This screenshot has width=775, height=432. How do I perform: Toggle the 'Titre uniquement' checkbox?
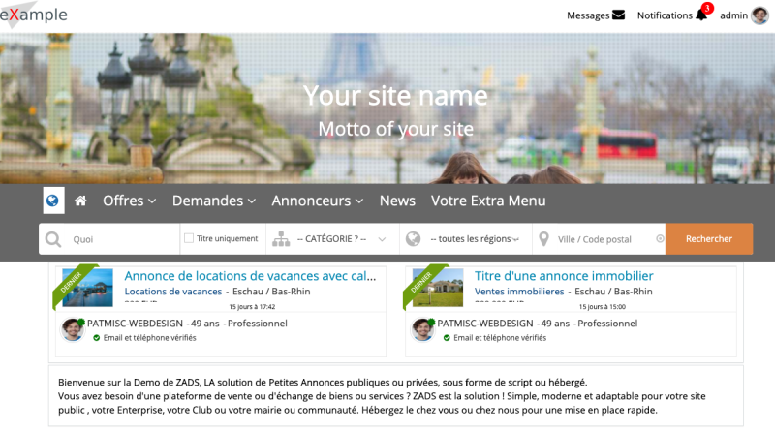(x=189, y=238)
